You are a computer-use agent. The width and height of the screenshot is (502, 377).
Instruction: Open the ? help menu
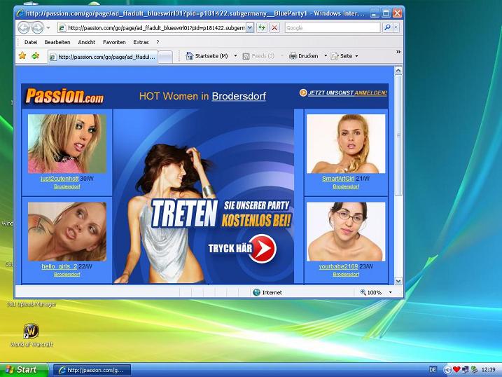(158, 42)
